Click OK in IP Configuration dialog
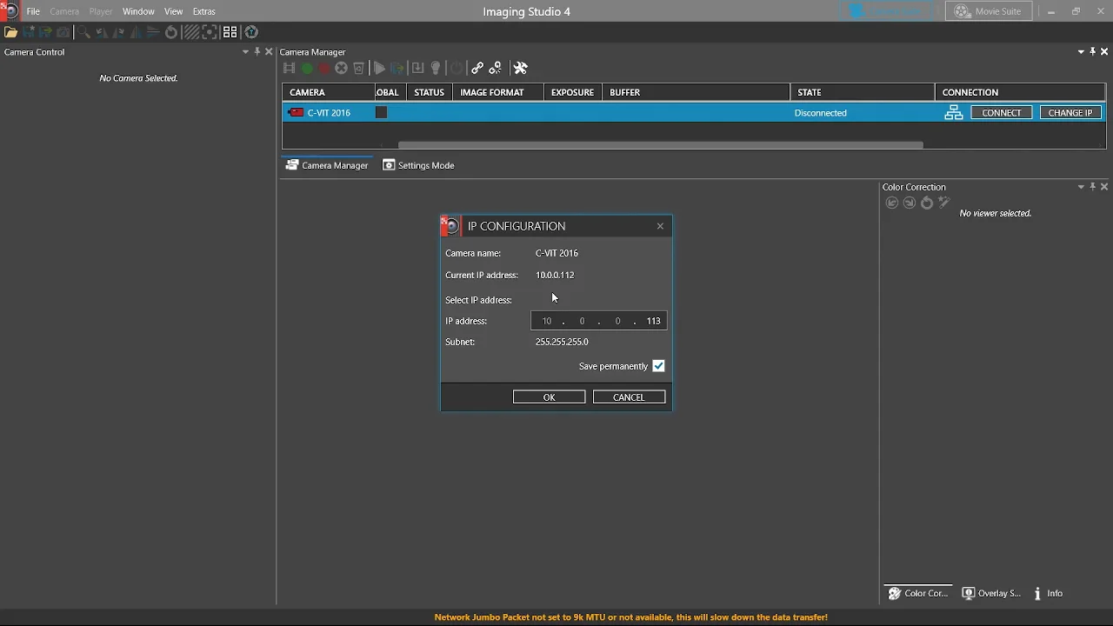The height and width of the screenshot is (626, 1113). [x=549, y=396]
